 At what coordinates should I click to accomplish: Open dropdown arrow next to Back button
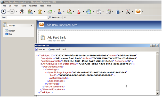point(8,12)
